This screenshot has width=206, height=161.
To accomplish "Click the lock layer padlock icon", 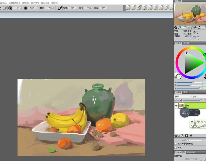I will pyautogui.click(x=191, y=136).
